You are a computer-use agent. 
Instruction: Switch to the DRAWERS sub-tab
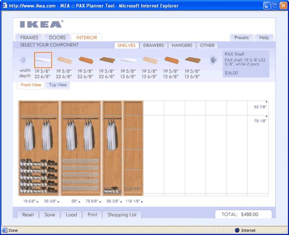pos(154,45)
